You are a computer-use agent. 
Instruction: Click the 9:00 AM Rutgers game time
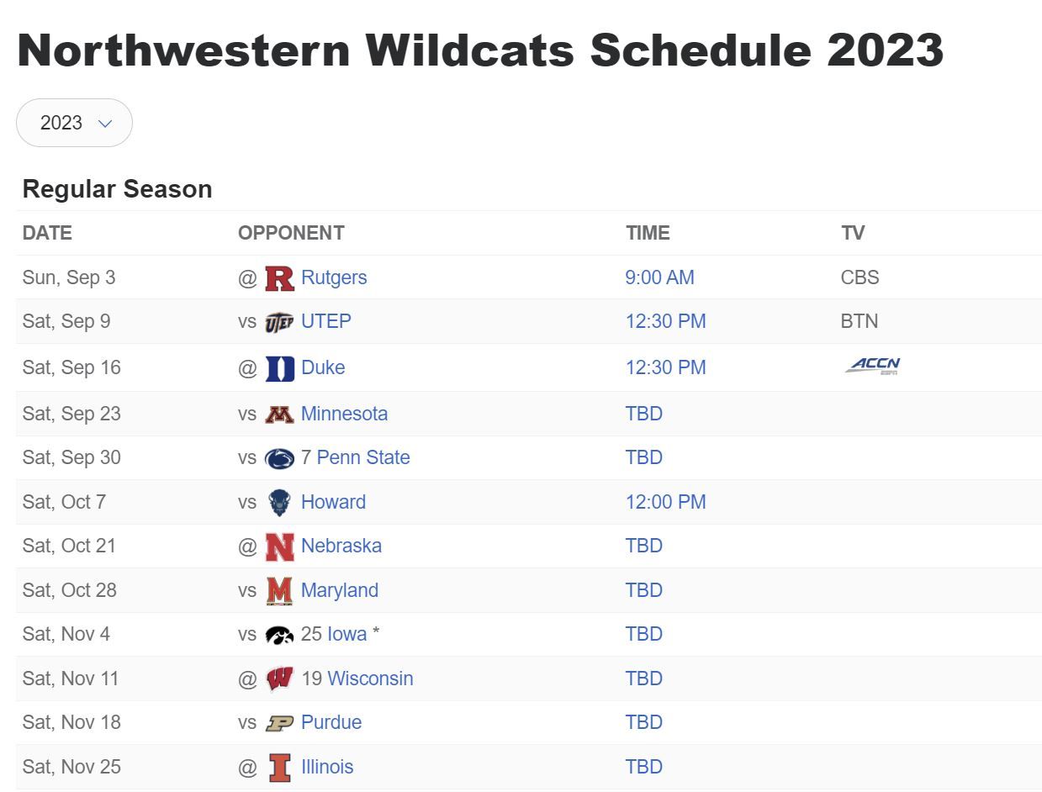(x=660, y=277)
